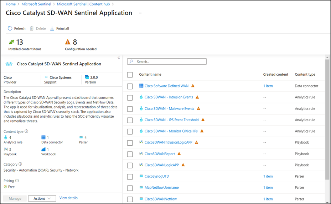Click the 1 item link for Cisco Software Defined WAN
Viewport: 331px width, 204px height.
[268, 86]
